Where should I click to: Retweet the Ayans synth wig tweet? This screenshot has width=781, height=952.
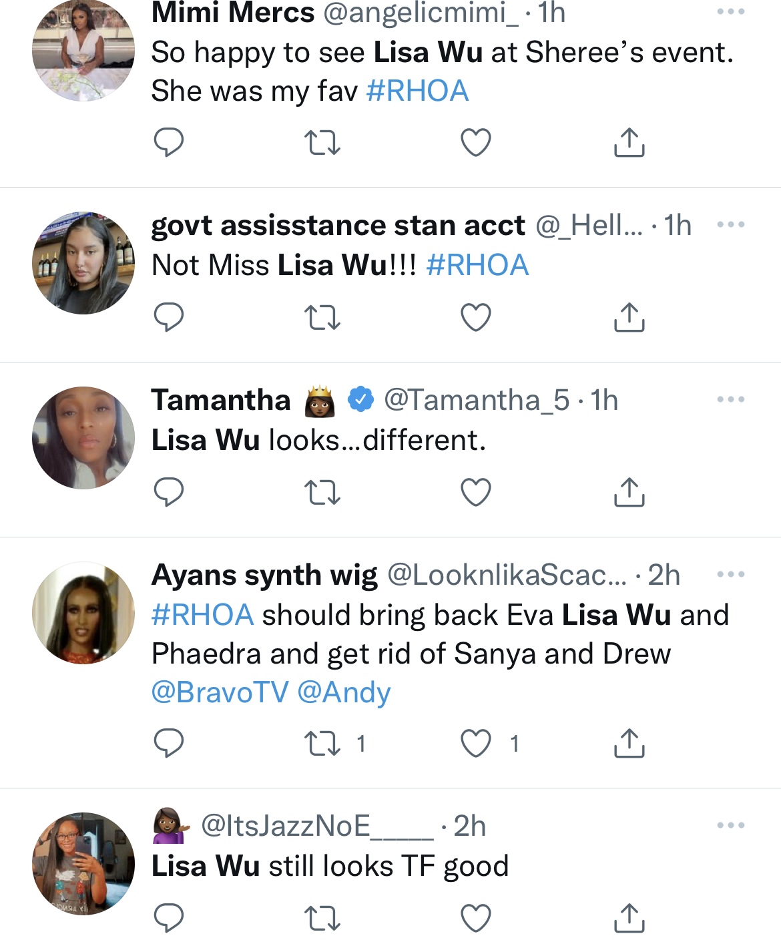pos(322,743)
